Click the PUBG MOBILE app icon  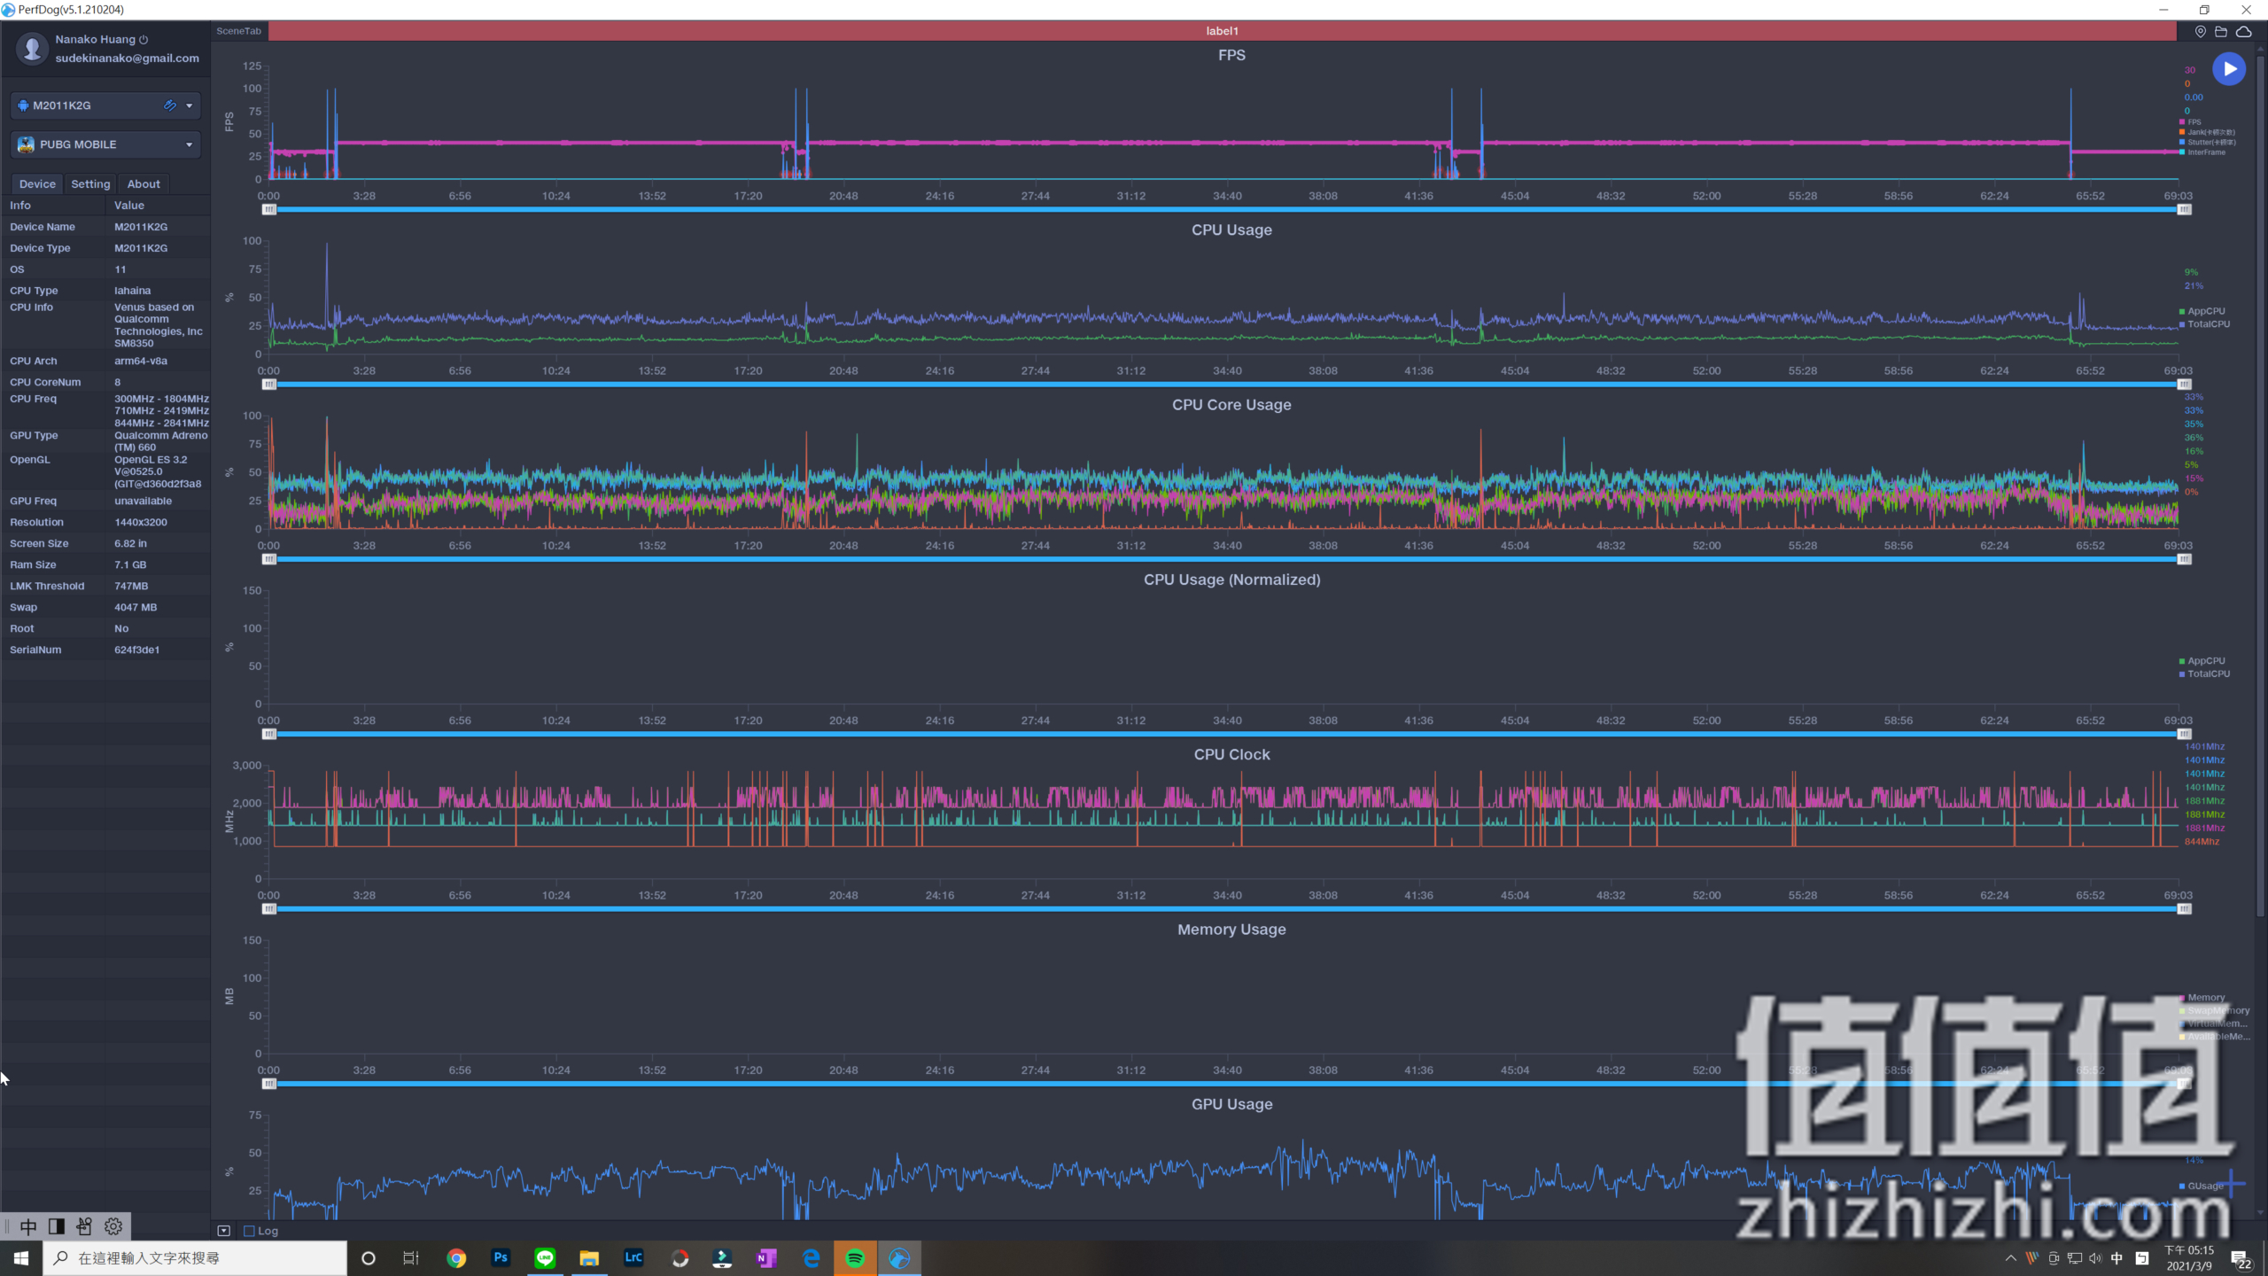pos(26,144)
